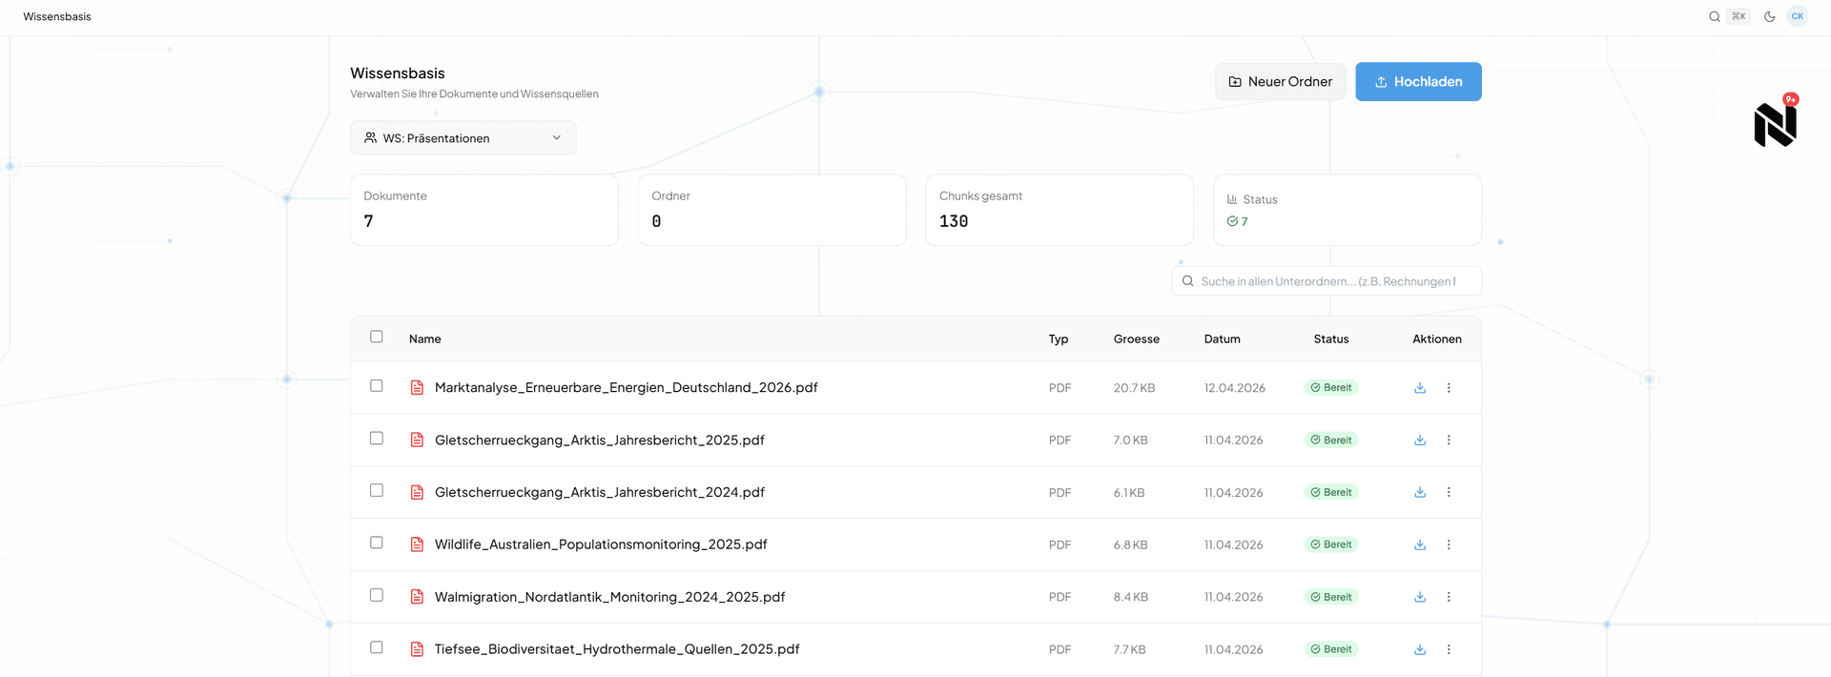Open more actions for Walmigration Nordatlantik file
The image size is (1831, 677).
[1449, 597]
